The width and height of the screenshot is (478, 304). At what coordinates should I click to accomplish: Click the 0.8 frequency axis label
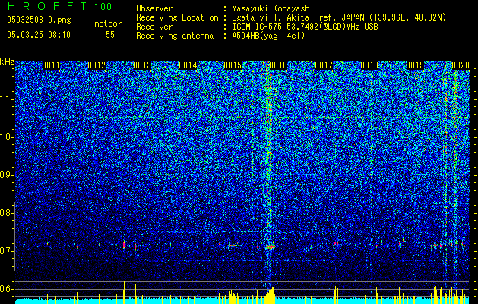(6, 213)
